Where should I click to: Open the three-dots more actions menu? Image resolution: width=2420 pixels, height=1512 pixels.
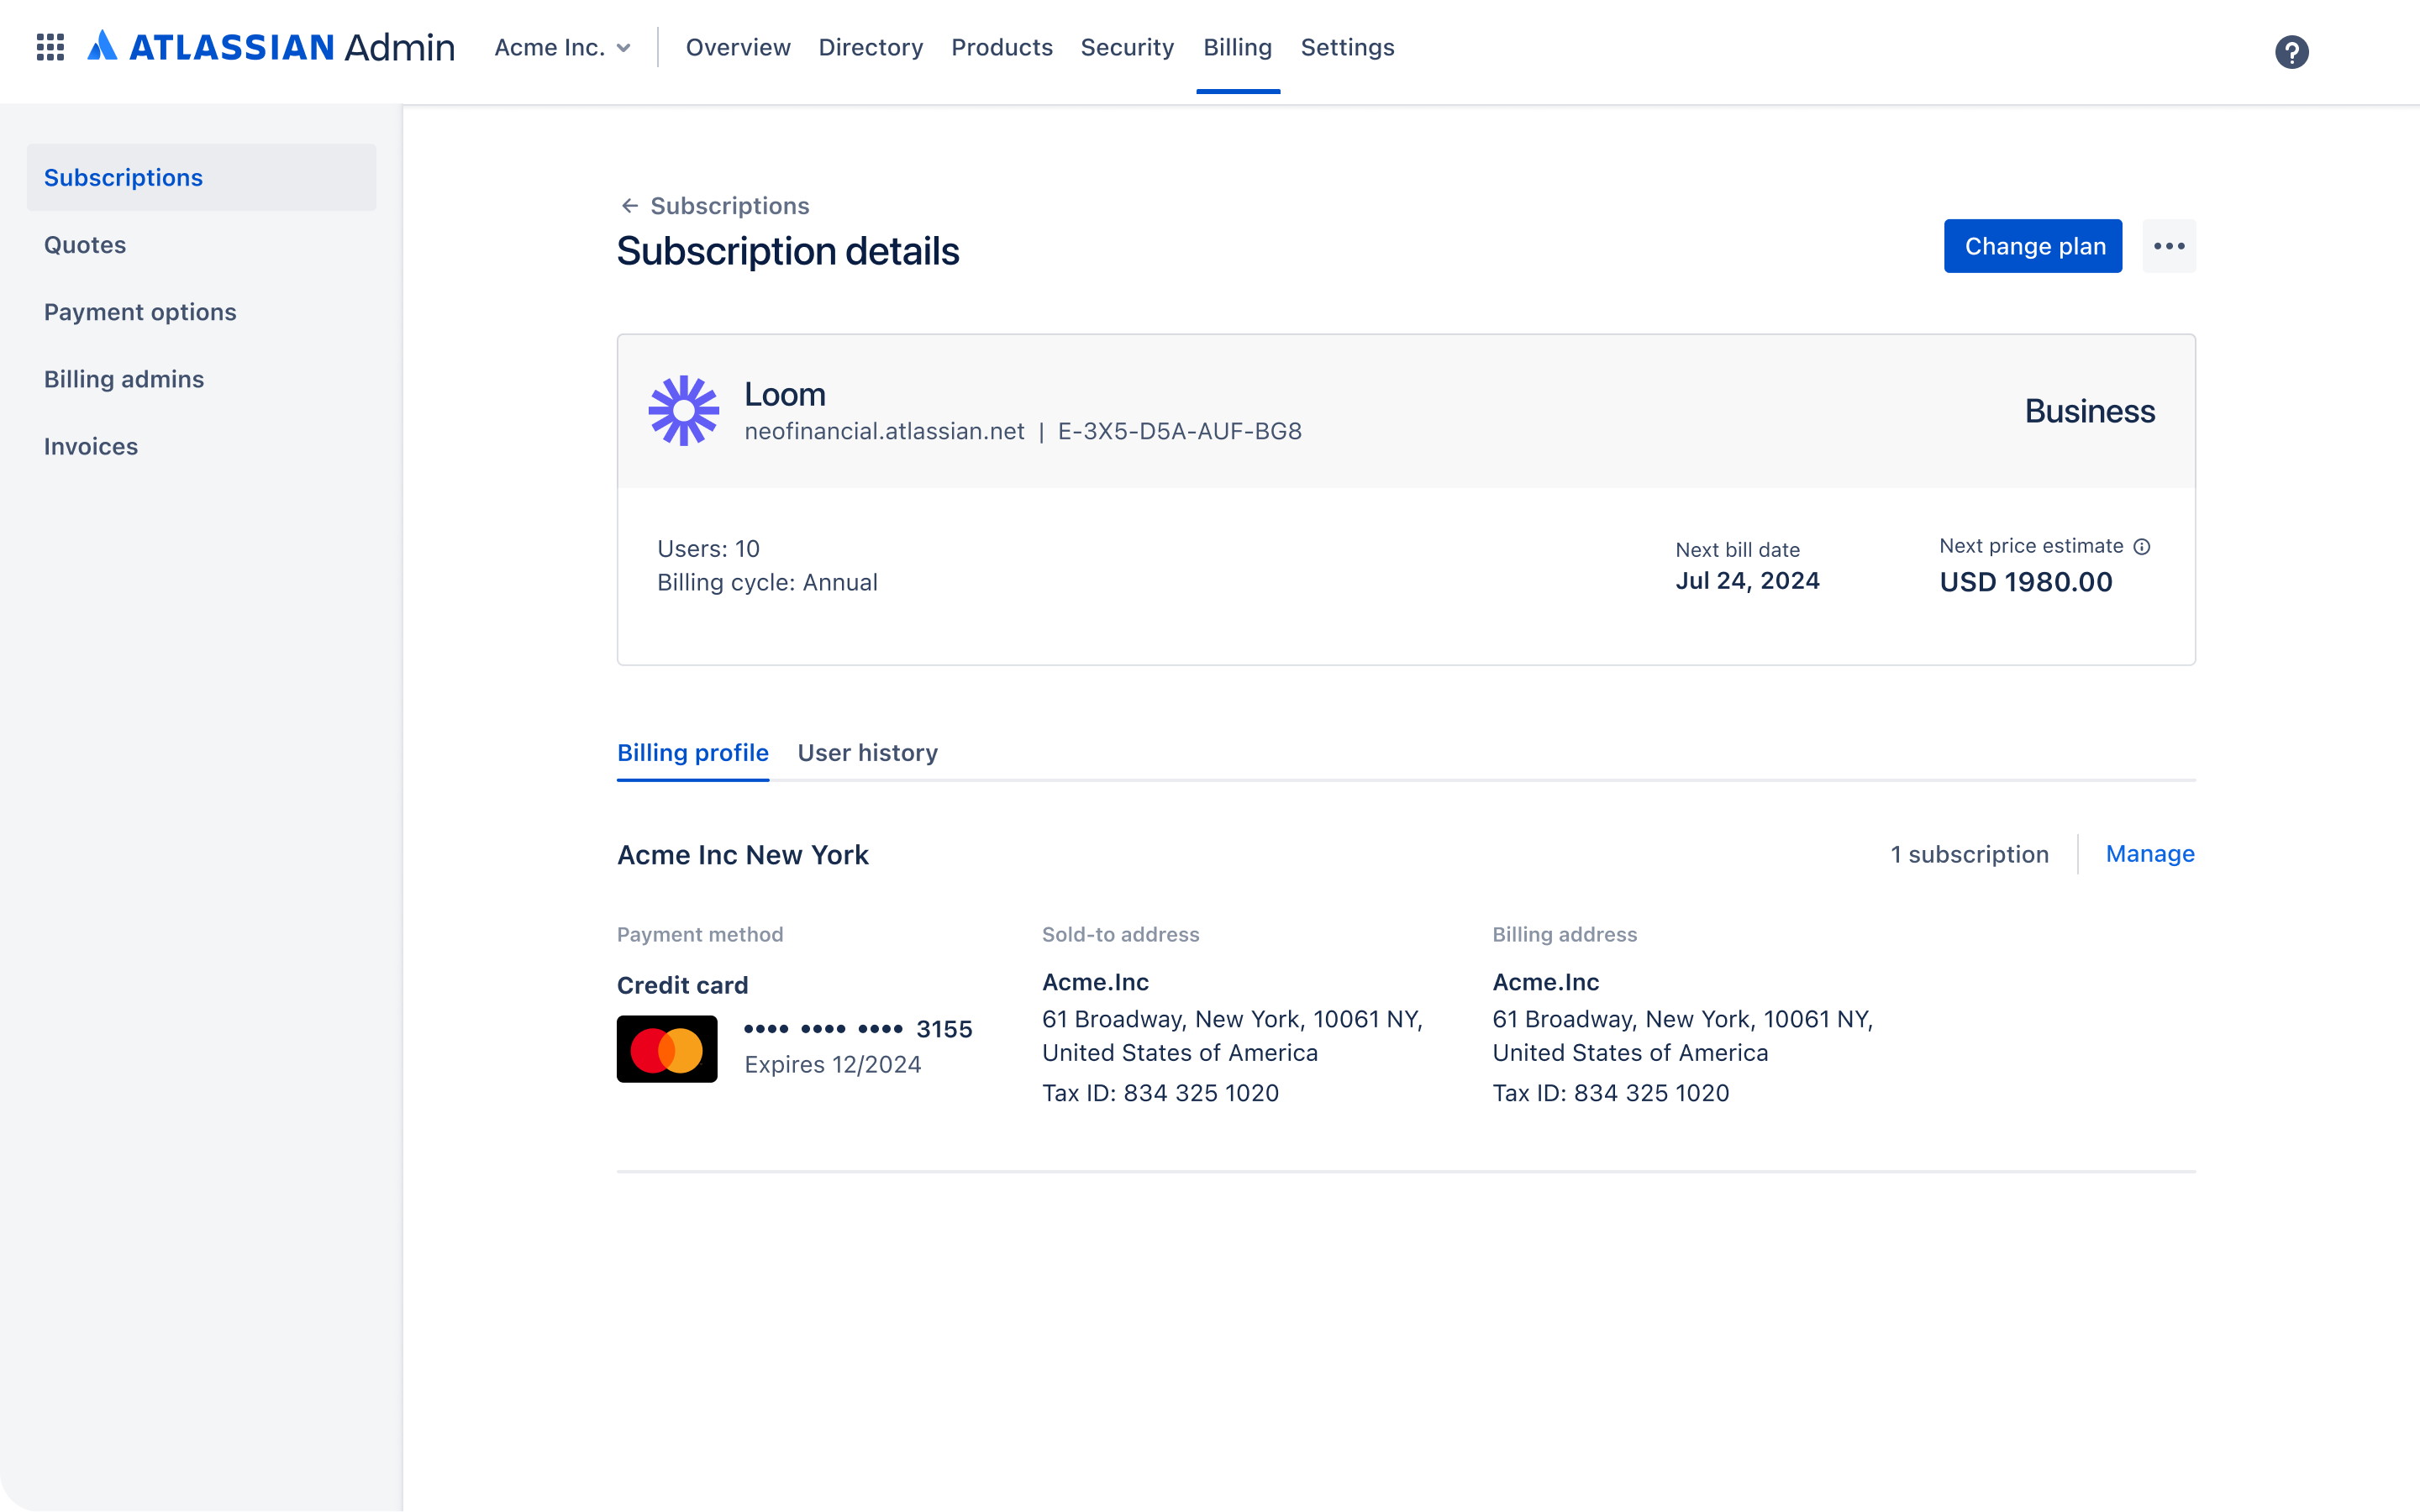(x=2169, y=246)
